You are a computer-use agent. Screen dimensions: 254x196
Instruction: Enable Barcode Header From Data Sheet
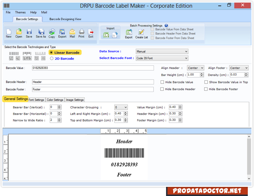[153, 33]
